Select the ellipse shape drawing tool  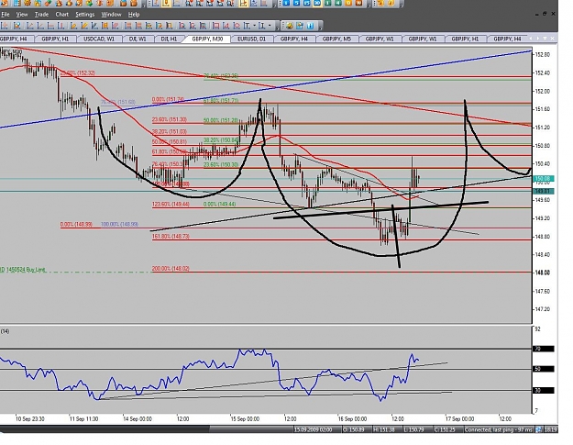237,26
